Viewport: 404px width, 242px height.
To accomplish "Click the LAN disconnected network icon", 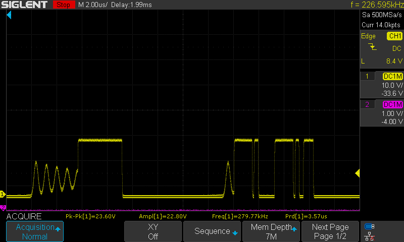I will [370, 236].
